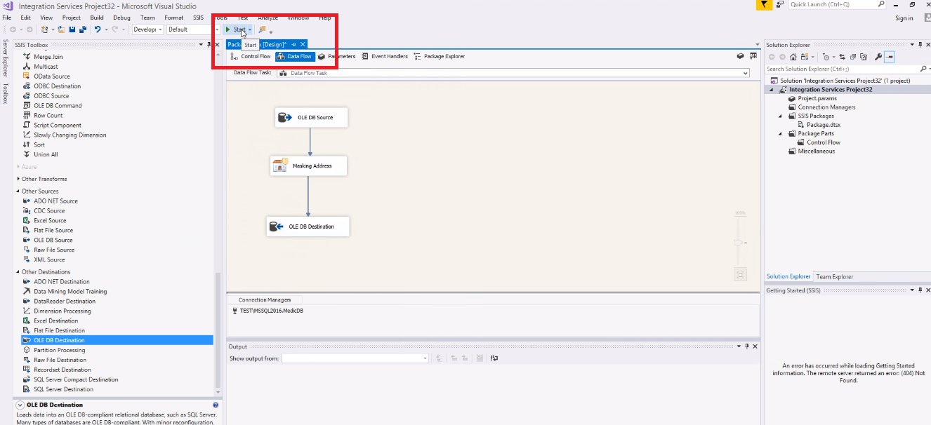Click the Open File folder icon
Image resolution: width=931 pixels, height=425 pixels.
click(61, 29)
